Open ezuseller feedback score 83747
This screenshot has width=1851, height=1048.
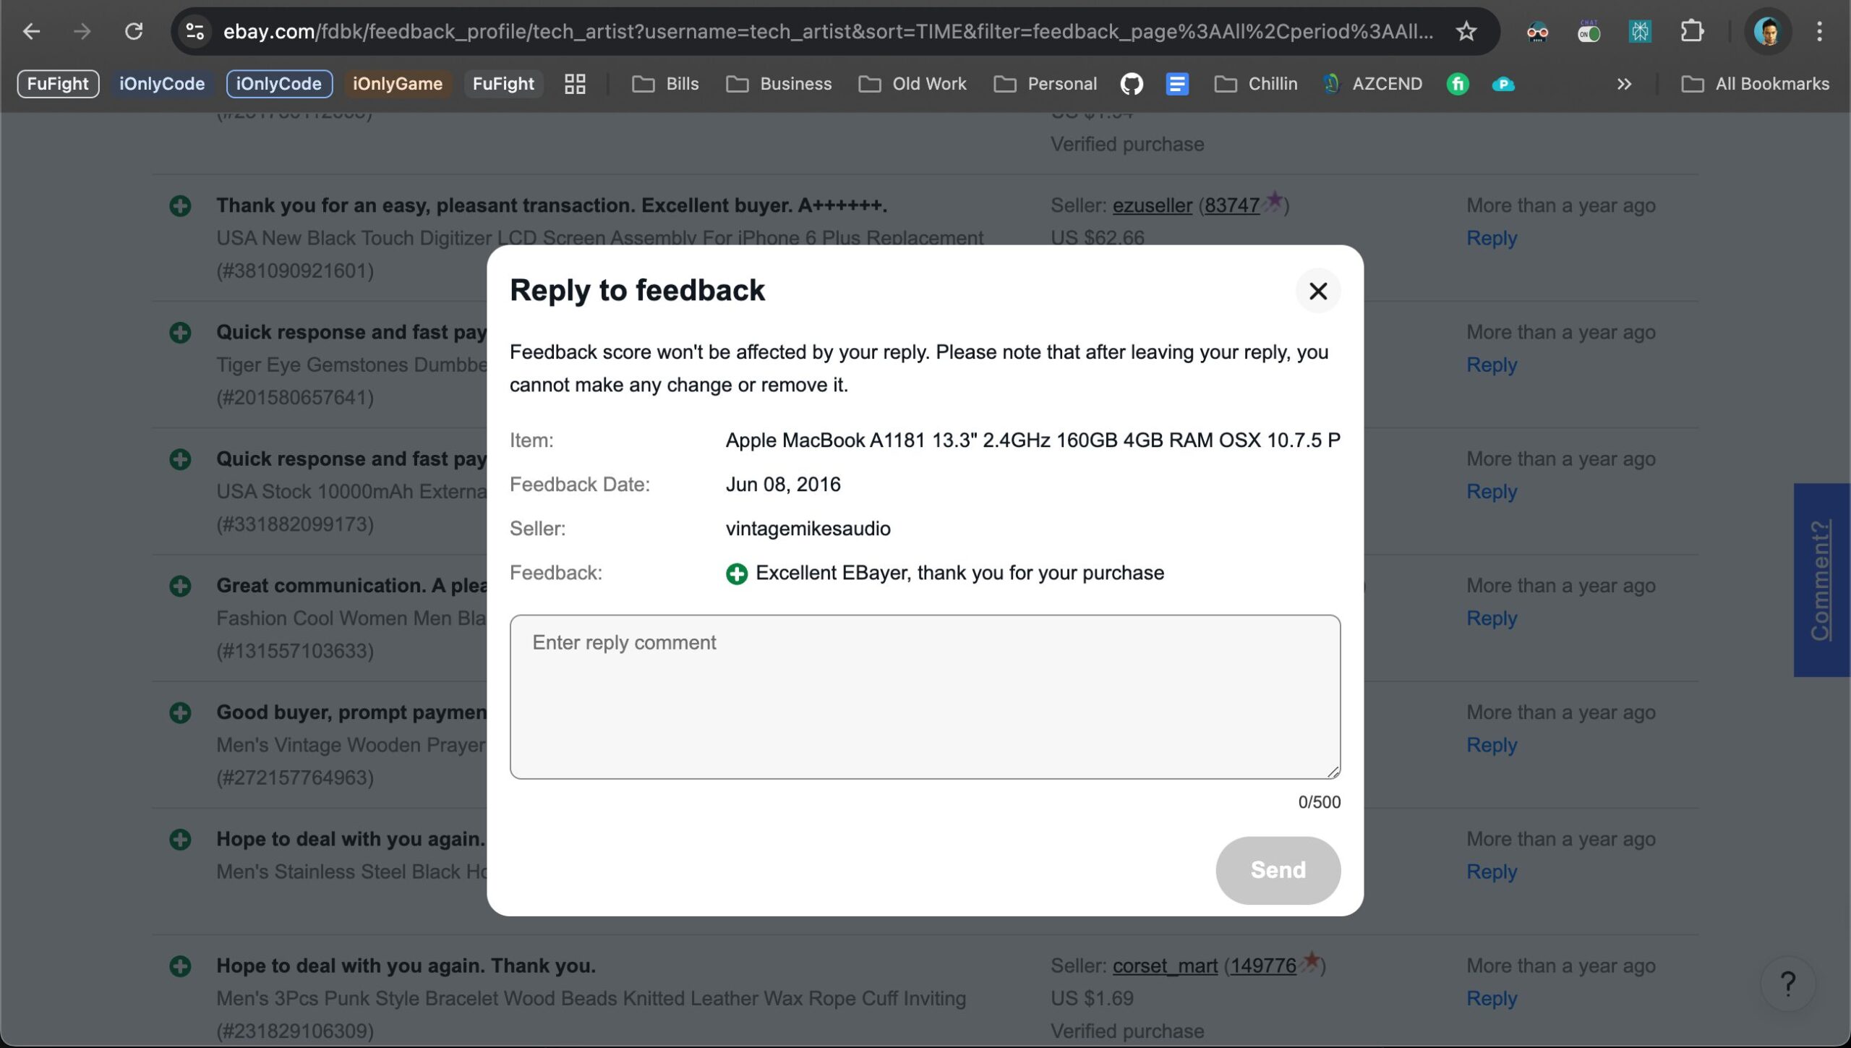click(1231, 205)
